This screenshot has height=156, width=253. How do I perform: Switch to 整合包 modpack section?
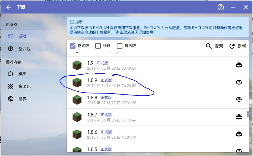(24, 49)
